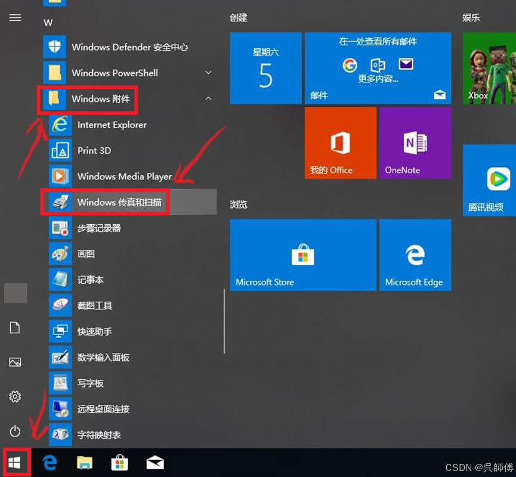The height and width of the screenshot is (477, 516).
Task: Open the 腾讯视频 tile
Action: click(x=489, y=180)
